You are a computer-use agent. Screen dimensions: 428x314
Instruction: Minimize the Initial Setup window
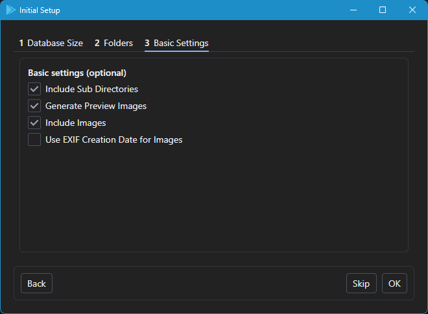coord(353,10)
